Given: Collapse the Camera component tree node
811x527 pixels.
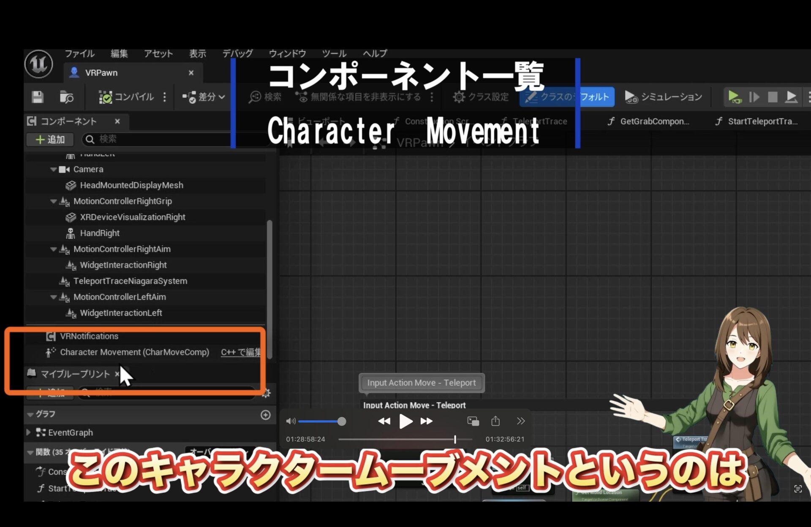Looking at the screenshot, I should coord(53,170).
